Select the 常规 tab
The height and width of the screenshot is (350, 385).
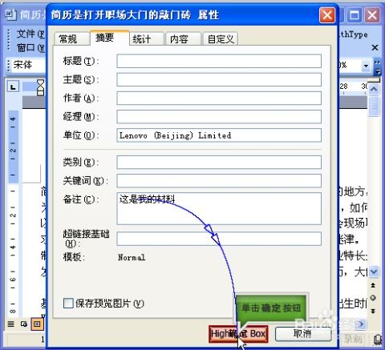[71, 39]
